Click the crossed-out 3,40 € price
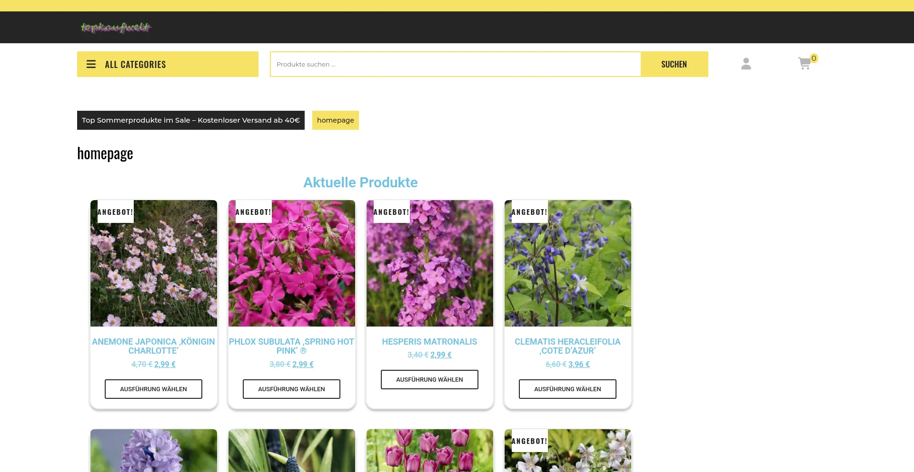This screenshot has height=472, width=914. [418, 355]
